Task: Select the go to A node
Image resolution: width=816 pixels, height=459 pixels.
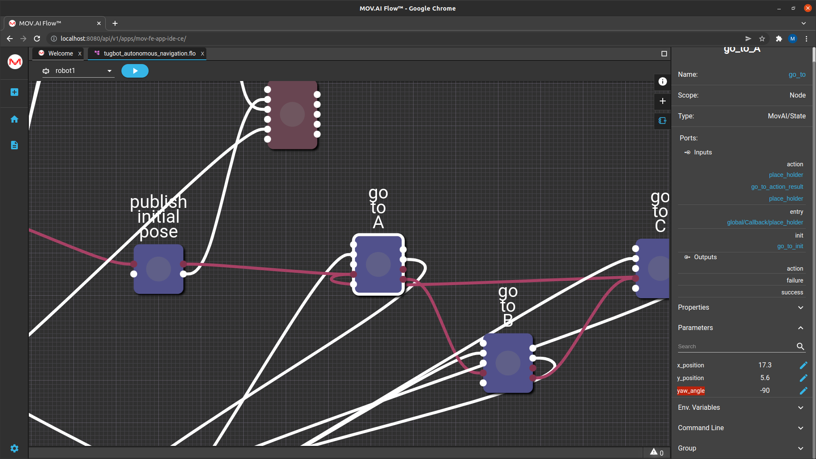Action: [378, 264]
